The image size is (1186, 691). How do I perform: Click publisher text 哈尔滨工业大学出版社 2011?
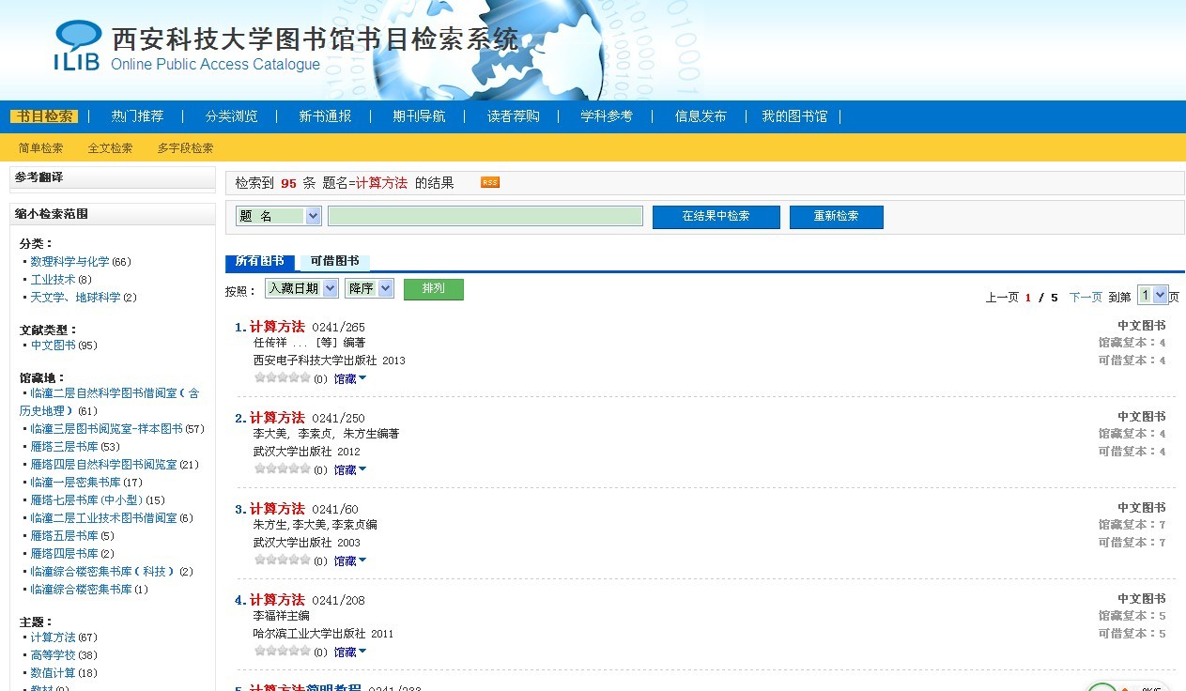[x=323, y=634]
